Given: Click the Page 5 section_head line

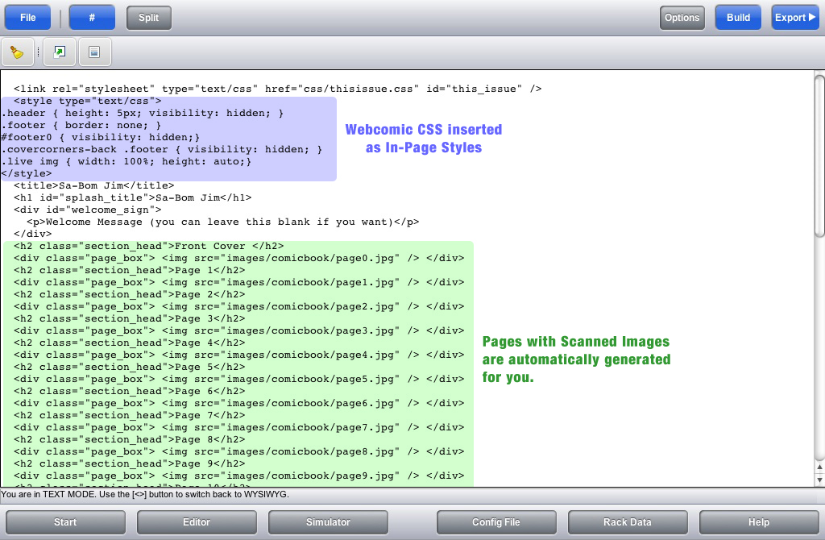Looking at the screenshot, I should click(130, 368).
